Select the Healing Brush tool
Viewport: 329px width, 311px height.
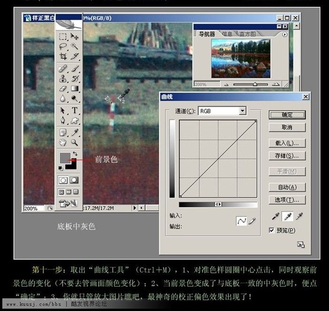(62, 68)
